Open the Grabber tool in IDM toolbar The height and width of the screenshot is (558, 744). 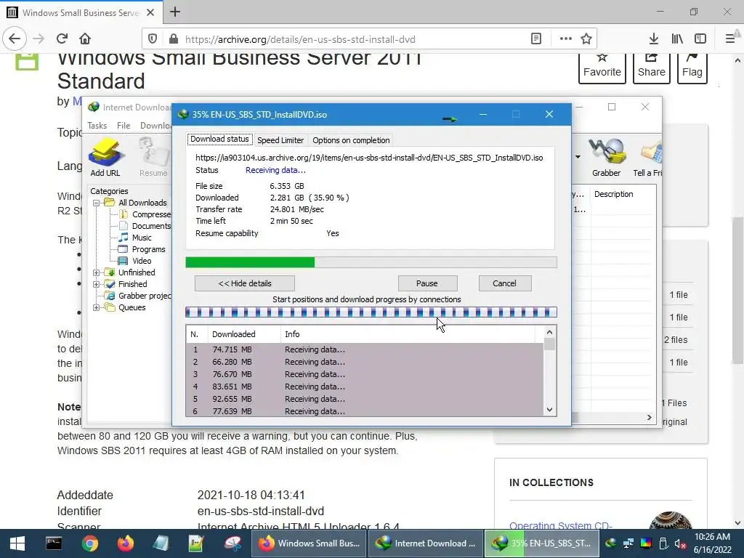click(606, 157)
